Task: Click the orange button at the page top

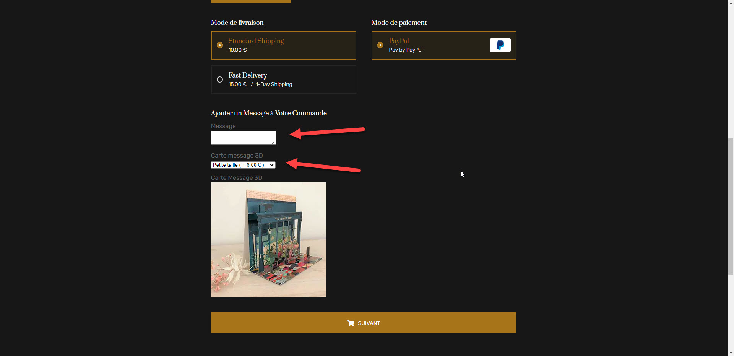Action: (x=250, y=2)
